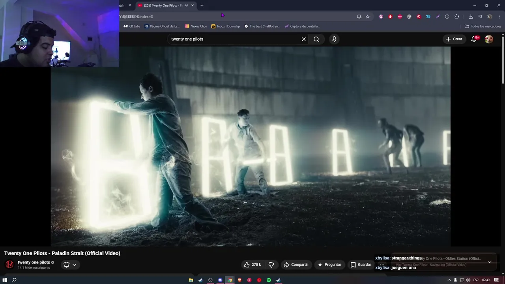Image resolution: width=505 pixels, height=284 pixels.
Task: Click the page vertical scrollbar
Action: point(503,59)
